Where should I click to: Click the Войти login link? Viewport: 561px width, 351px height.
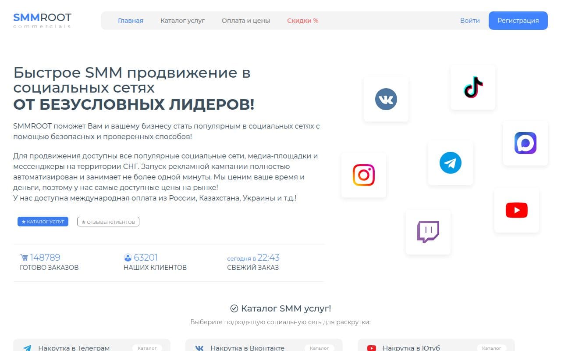click(470, 21)
